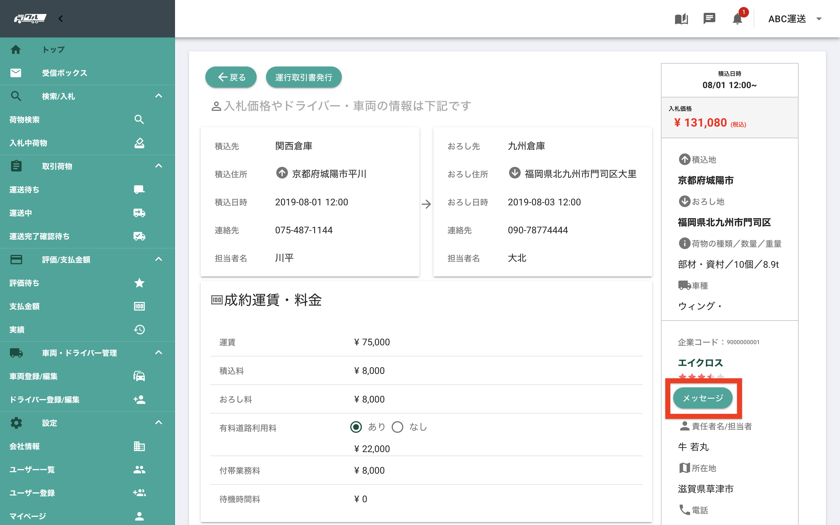The image size is (840, 525).
Task: Click the ユーザー登録 add-group icon
Action: click(x=139, y=493)
